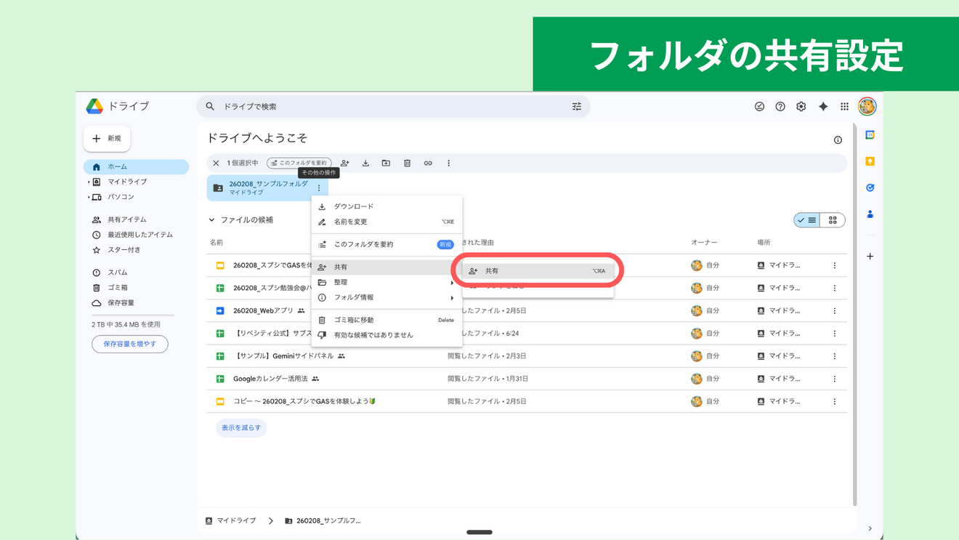Open Google Tasks side panel icon

870,188
